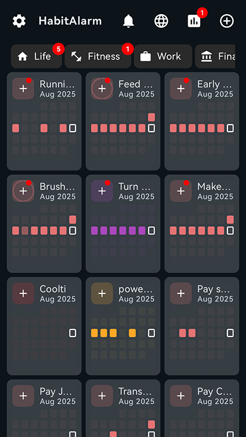Check in the Coolti habit plus icon

pyautogui.click(x=23, y=293)
